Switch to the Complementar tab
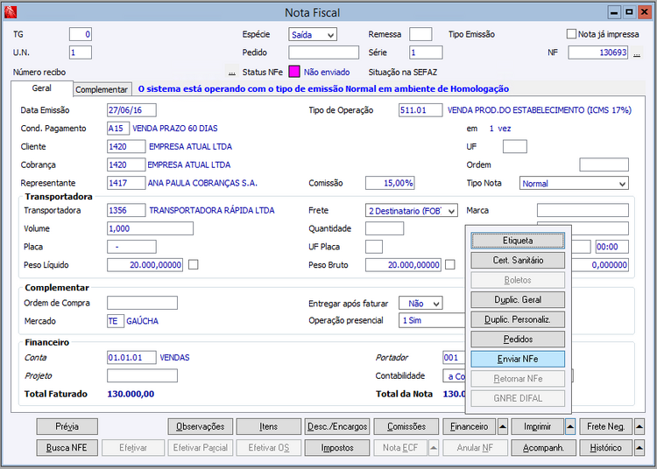The height and width of the screenshot is (469, 657). (x=102, y=89)
